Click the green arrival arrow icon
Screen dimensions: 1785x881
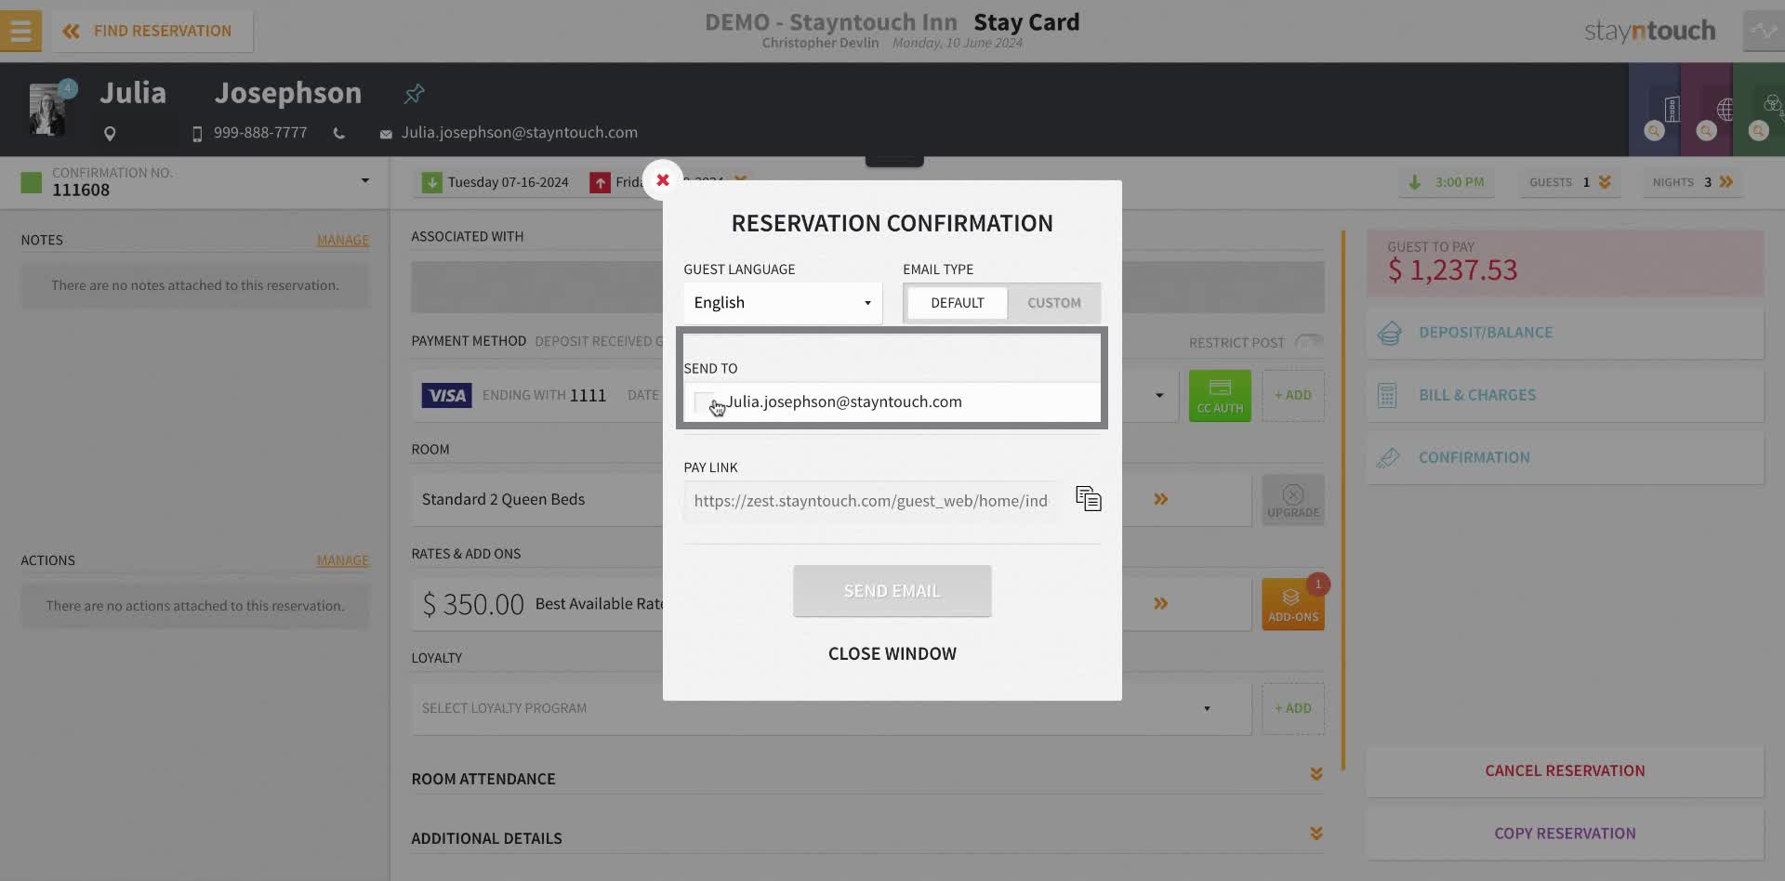pyautogui.click(x=431, y=182)
